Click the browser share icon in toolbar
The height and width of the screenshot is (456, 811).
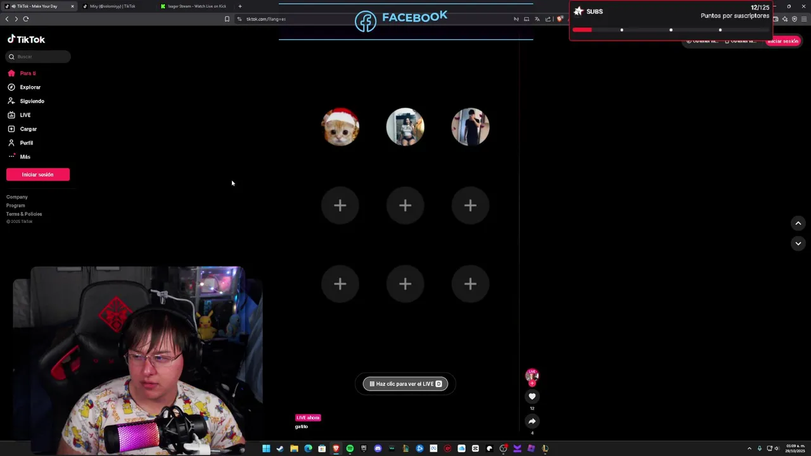[548, 19]
